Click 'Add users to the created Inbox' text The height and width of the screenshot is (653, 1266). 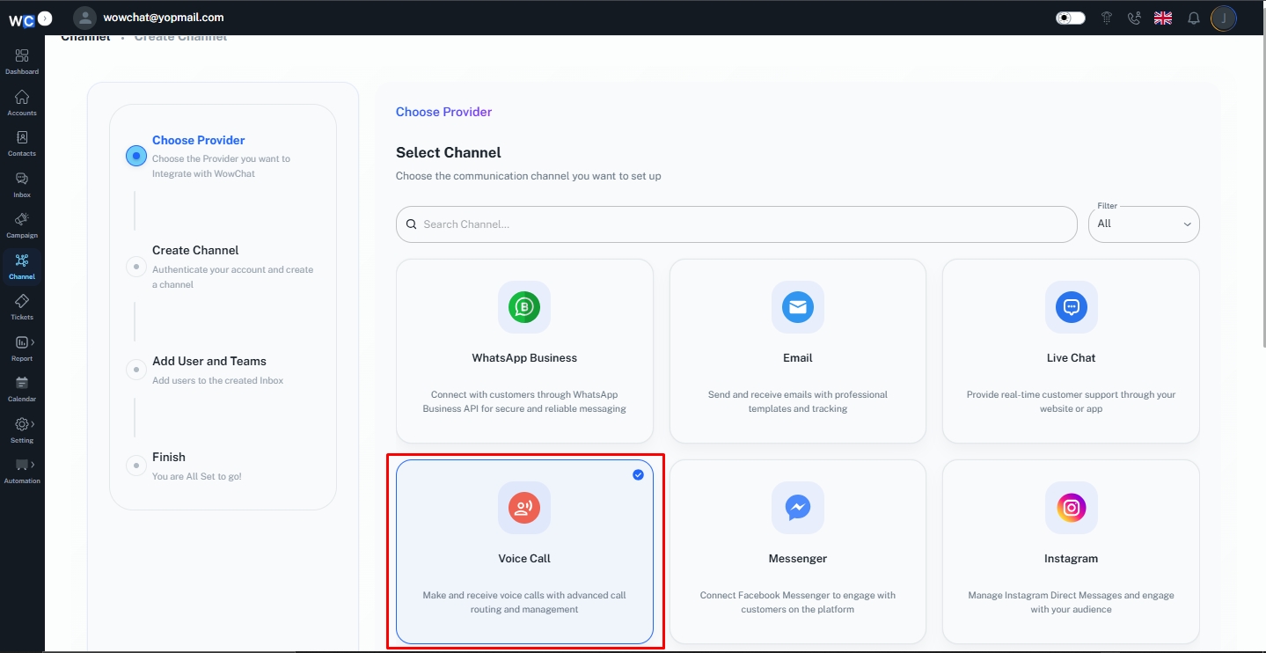pos(218,381)
